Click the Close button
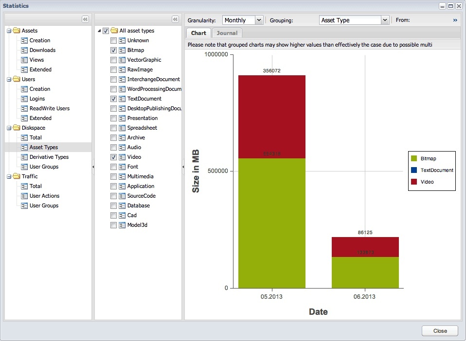The width and height of the screenshot is (466, 341). click(x=440, y=331)
